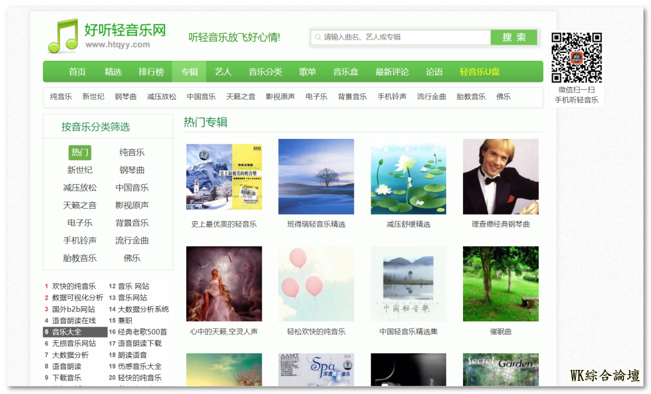651x394 pixels.
Task: Open the 音乐盒 nav item
Action: point(345,72)
